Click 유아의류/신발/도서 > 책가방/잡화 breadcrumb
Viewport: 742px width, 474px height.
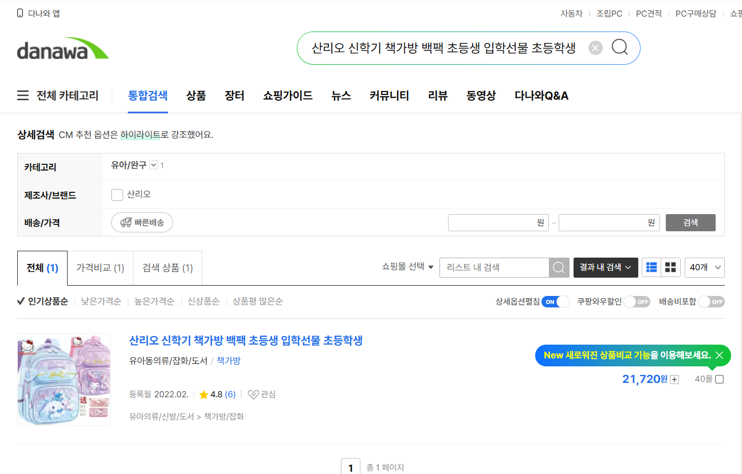(187, 417)
